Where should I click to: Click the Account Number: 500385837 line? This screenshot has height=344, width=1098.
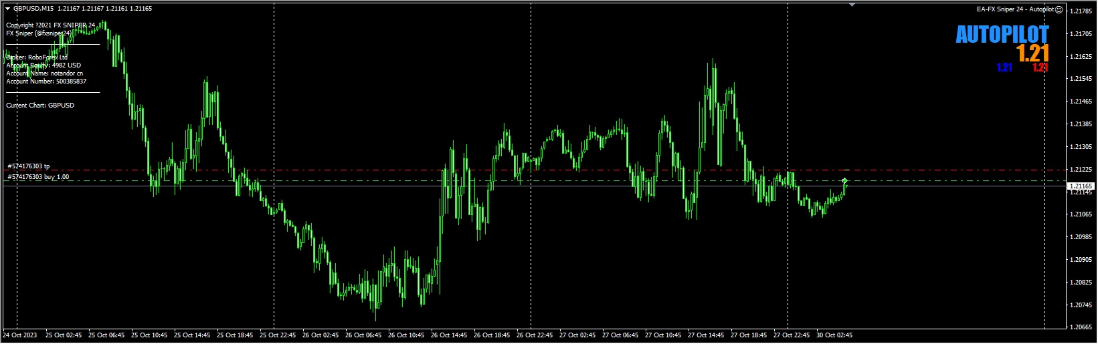[x=46, y=81]
